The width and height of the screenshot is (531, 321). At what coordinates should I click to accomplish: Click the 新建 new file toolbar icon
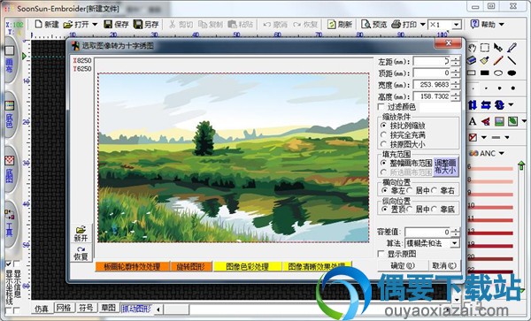coord(39,25)
